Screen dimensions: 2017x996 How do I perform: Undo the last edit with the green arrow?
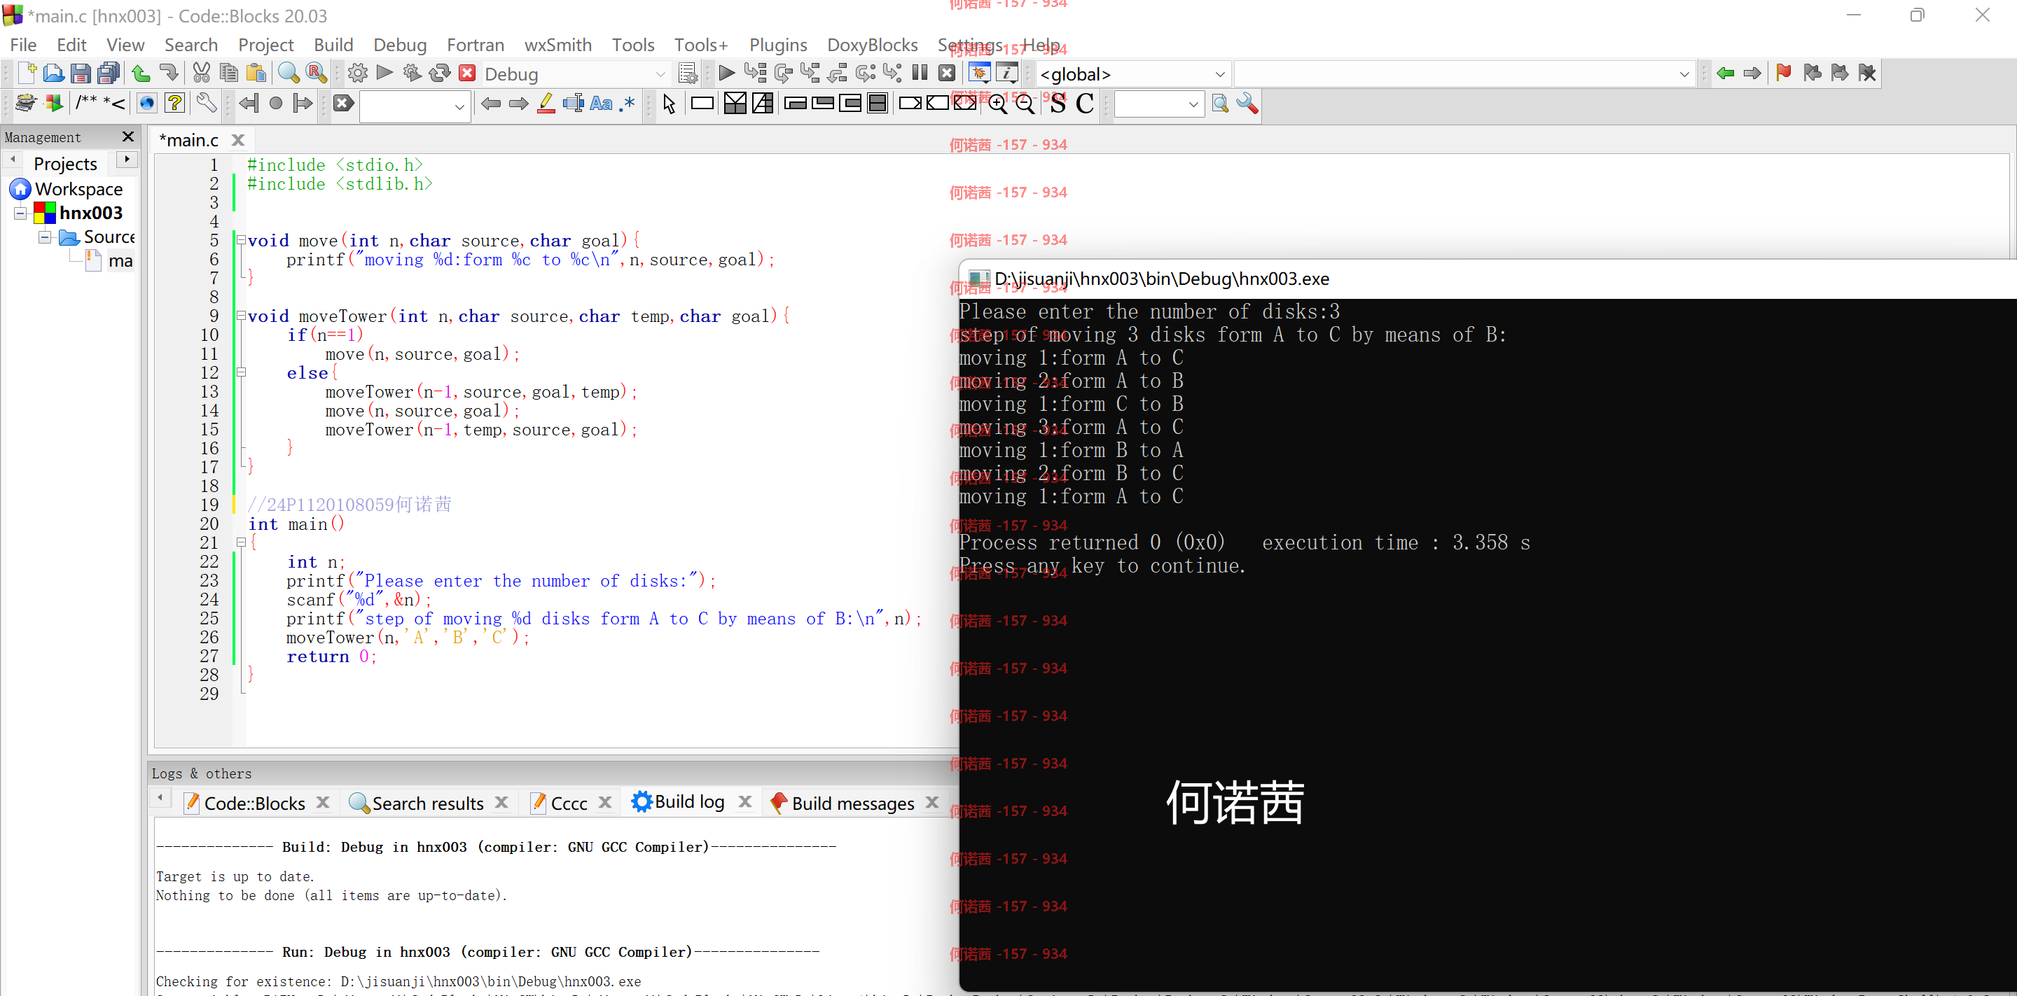(141, 73)
